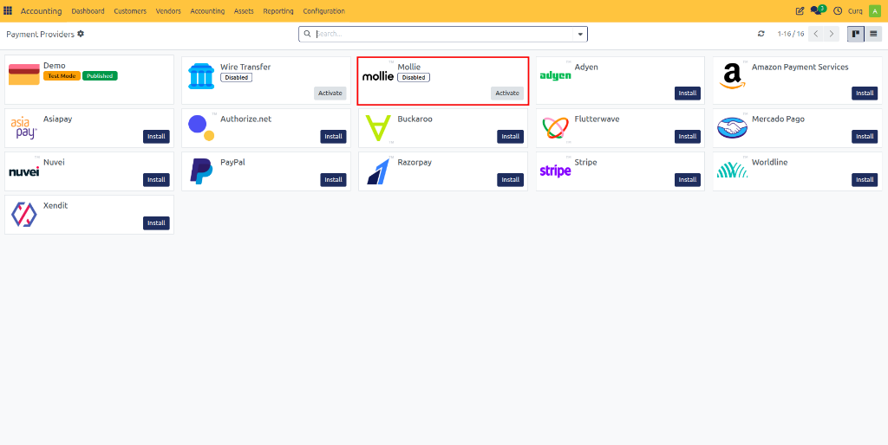Screen dimensions: 888x445
Task: Click the Mollie Disabled badge
Action: [x=414, y=77]
